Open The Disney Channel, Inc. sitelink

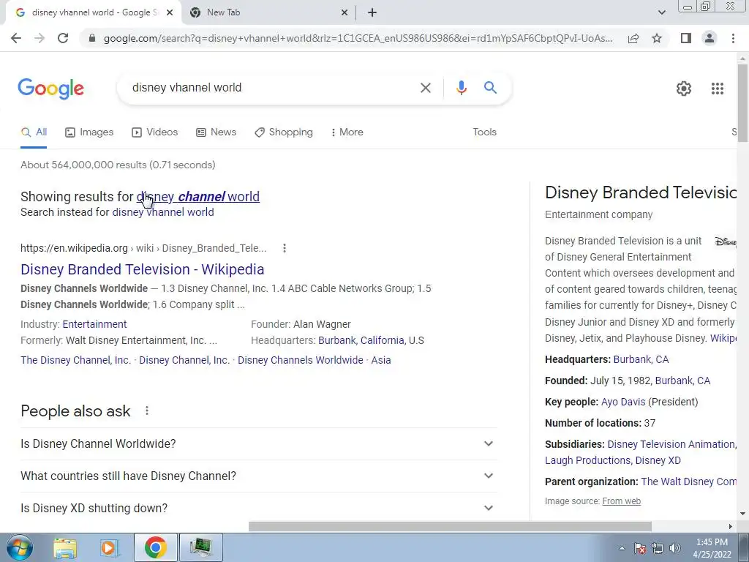[75, 360]
